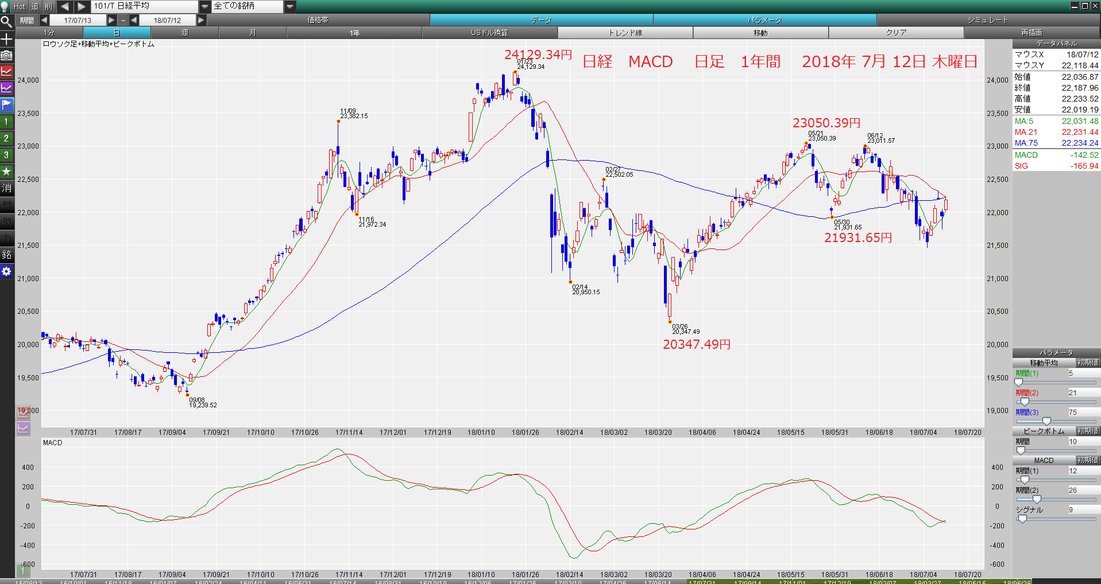Switch to the 週 weekly tab

point(184,33)
